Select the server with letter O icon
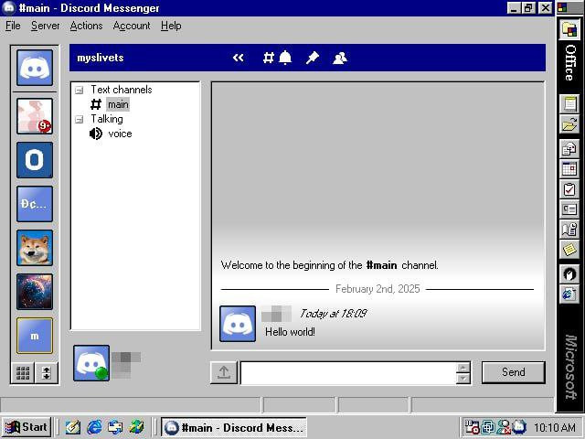 [35, 160]
